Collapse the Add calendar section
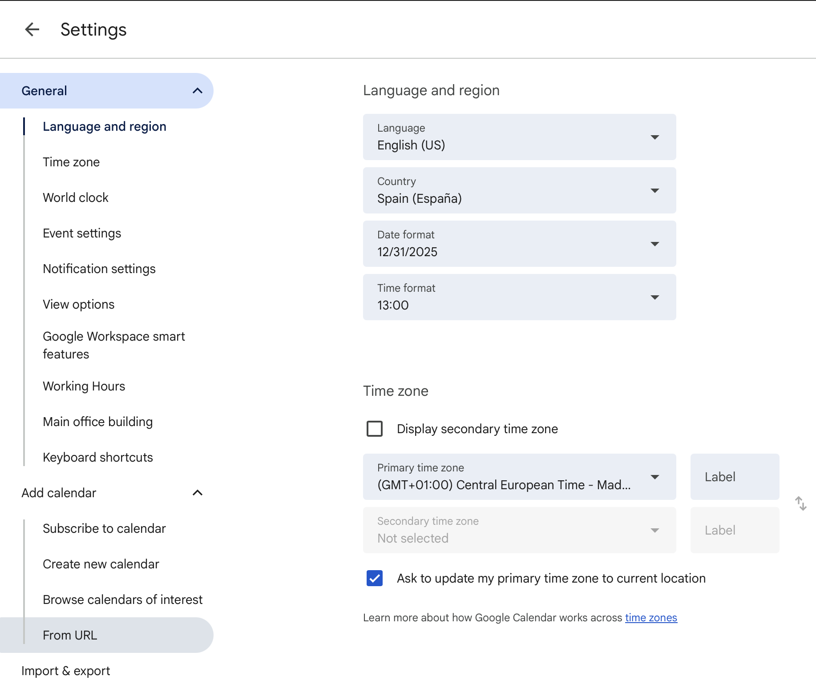 (x=198, y=492)
